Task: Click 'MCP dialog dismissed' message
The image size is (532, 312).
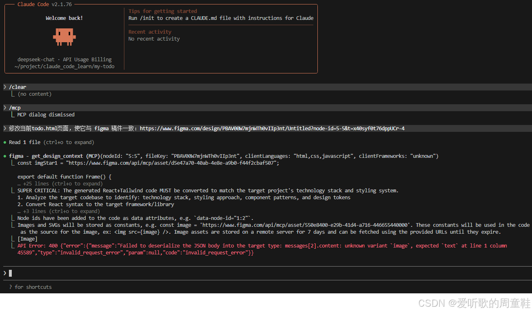Action: coord(46,115)
